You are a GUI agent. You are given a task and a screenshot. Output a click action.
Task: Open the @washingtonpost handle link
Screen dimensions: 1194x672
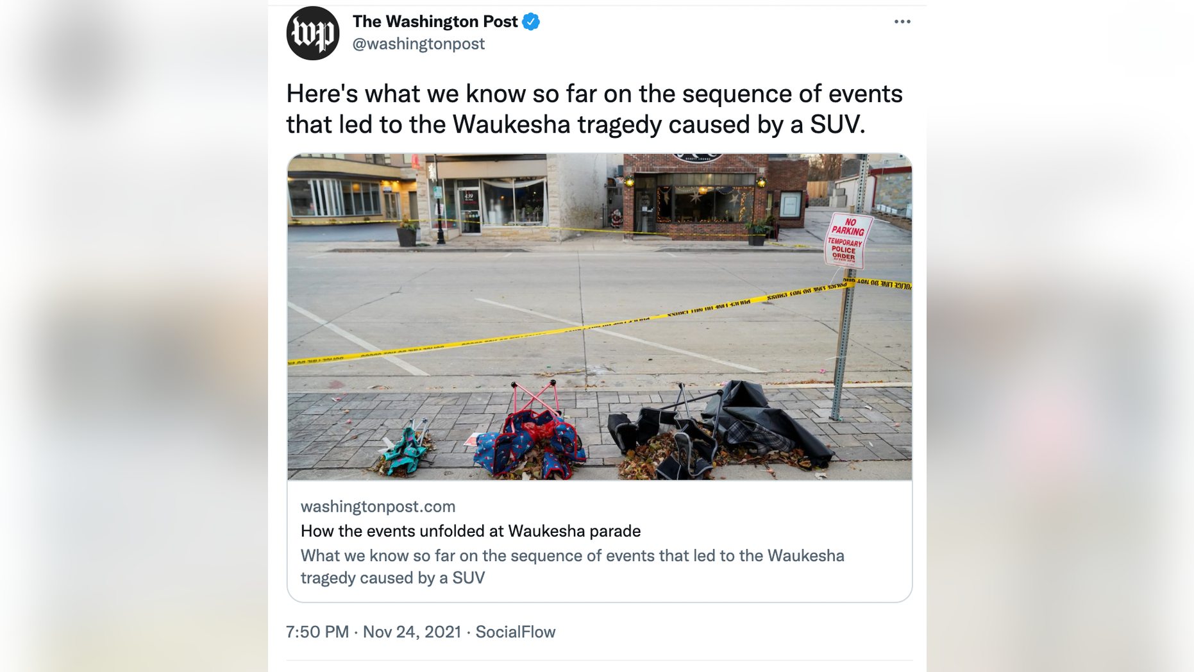tap(418, 44)
